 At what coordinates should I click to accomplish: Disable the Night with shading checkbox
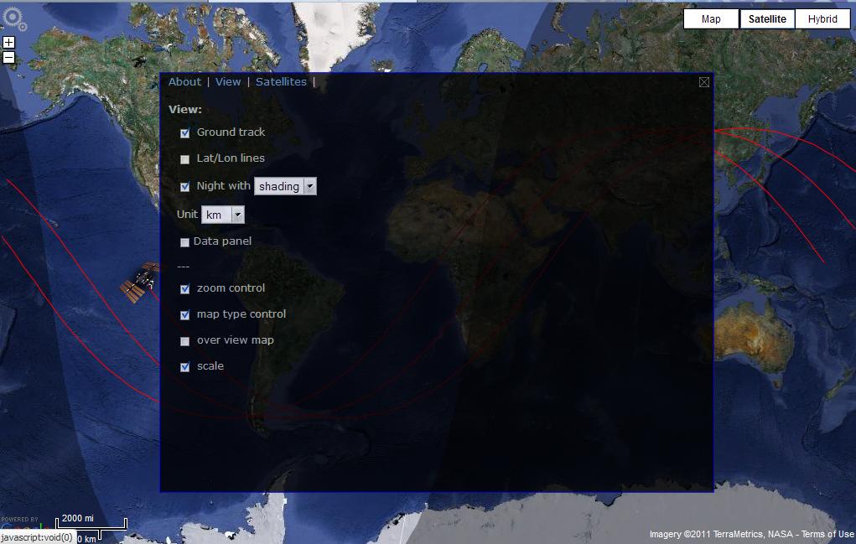(185, 187)
